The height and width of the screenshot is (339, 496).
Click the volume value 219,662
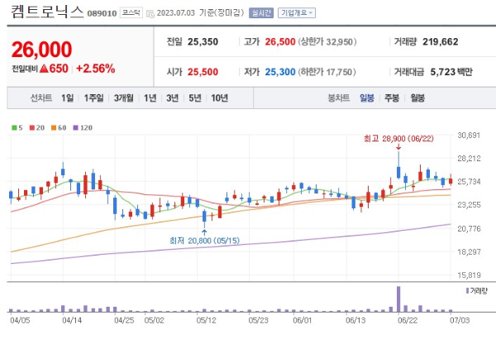441,42
